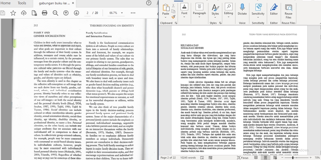Open the Font group button

[184, 7]
